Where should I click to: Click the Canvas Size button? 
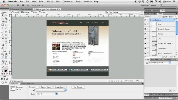point(46,87)
